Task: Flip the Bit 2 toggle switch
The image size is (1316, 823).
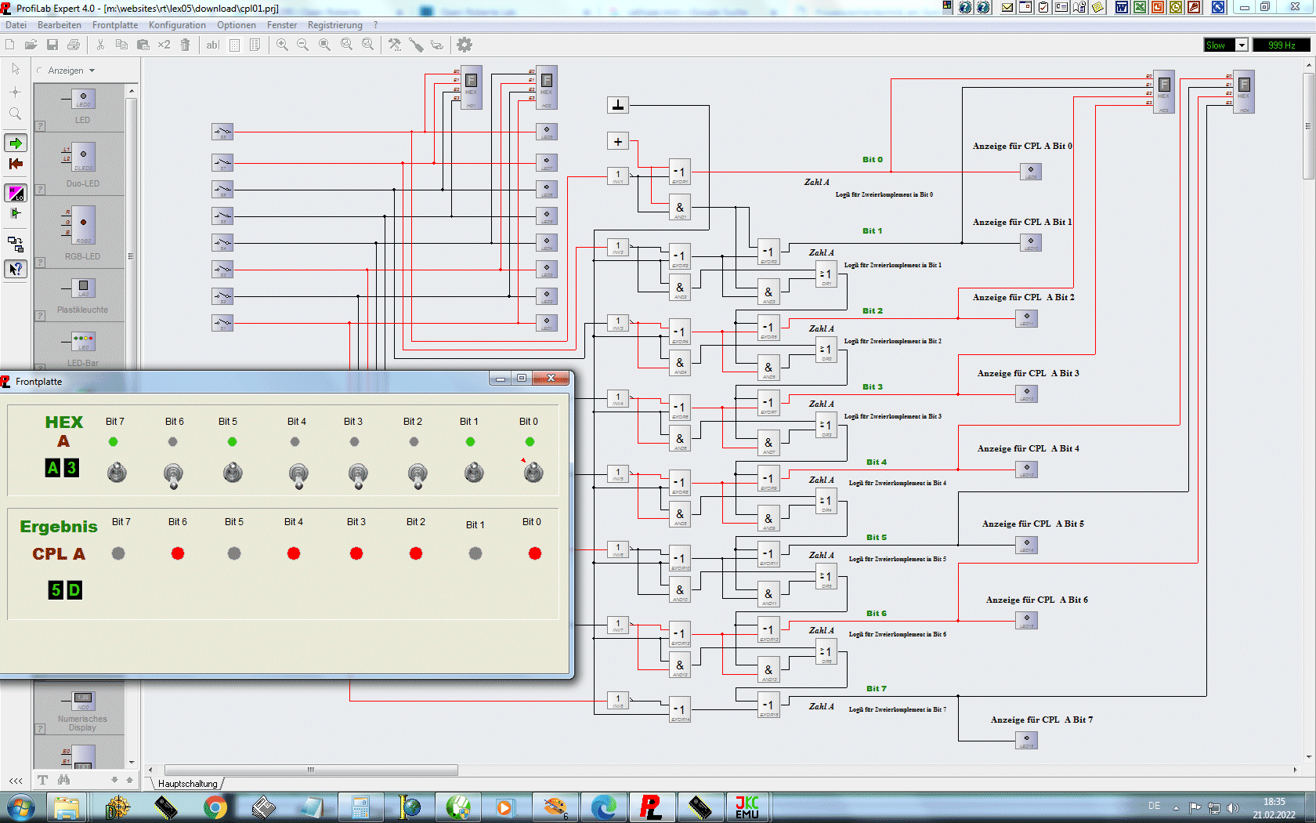Action: 418,474
